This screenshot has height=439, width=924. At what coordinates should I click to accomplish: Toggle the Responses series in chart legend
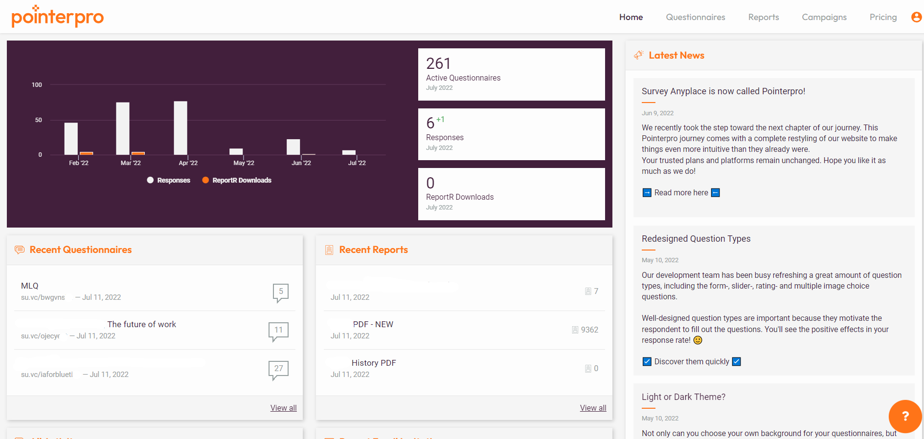coord(168,180)
